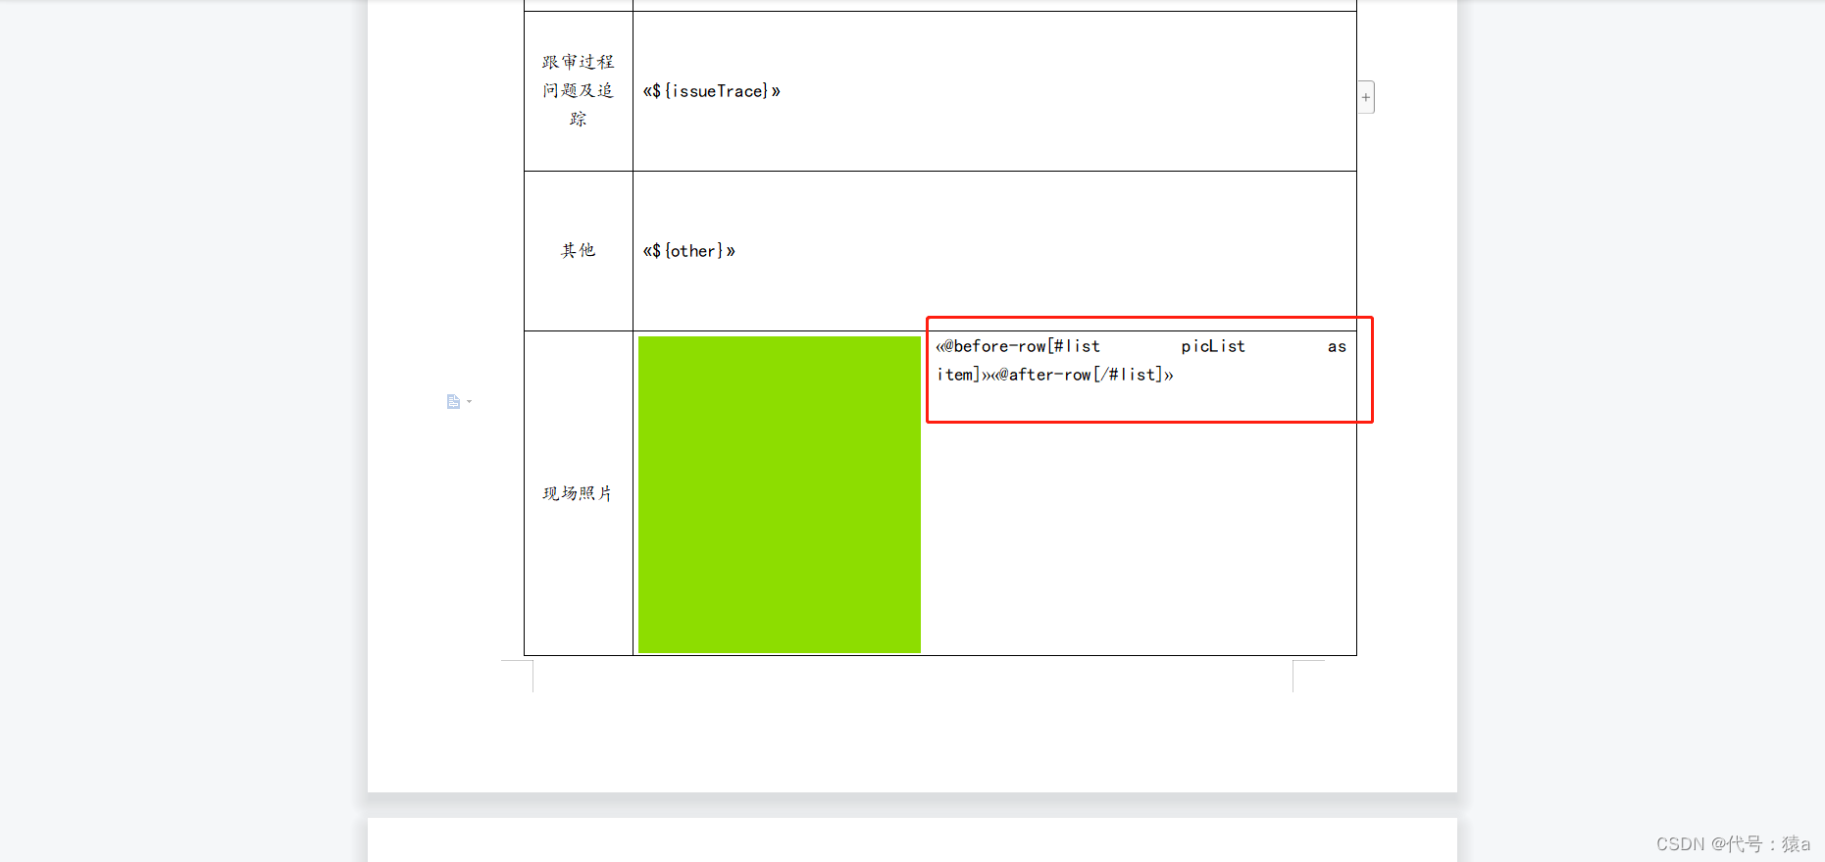Click the «@before-row[#list picList as line

point(1141,346)
